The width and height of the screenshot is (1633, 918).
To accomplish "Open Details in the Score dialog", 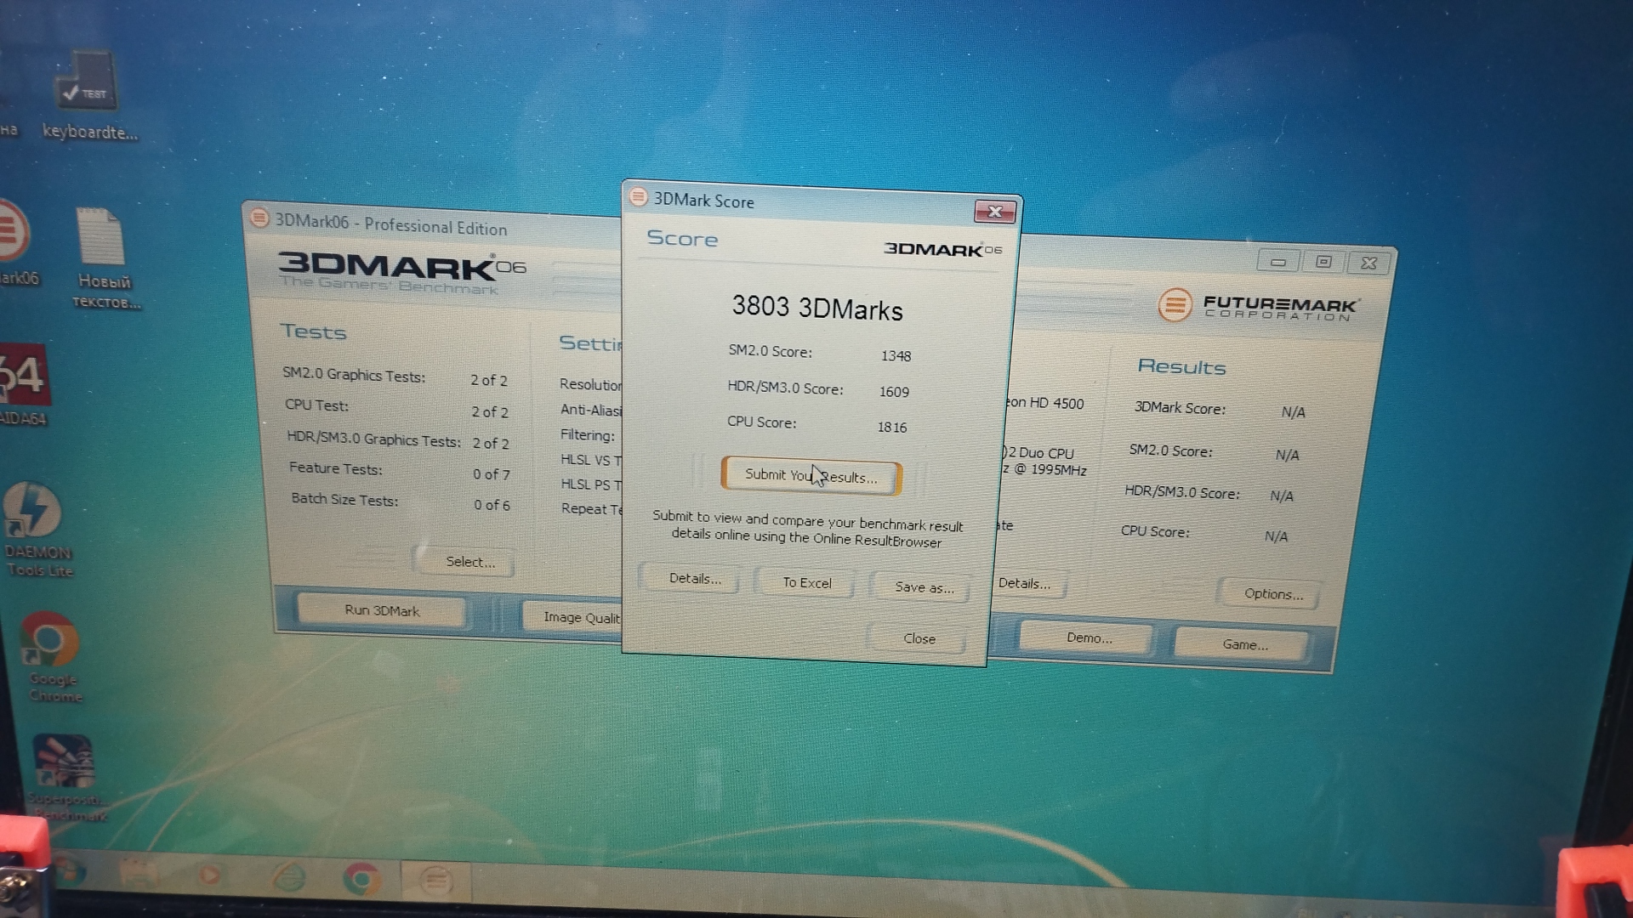I will [694, 579].
